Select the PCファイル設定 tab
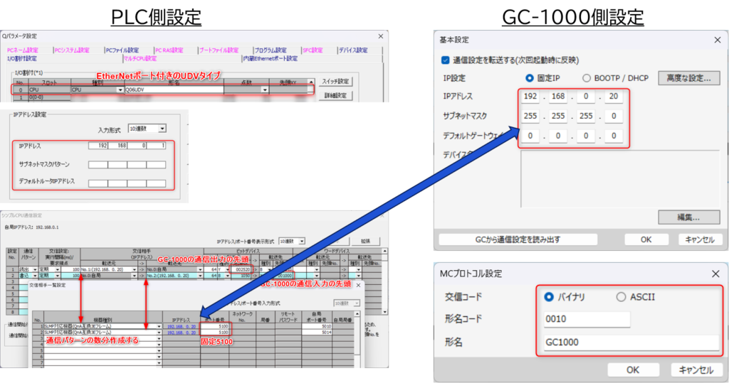This screenshot has height=383, width=729. pos(122,50)
